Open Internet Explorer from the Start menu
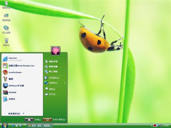171x128 pixels. tap(12, 59)
